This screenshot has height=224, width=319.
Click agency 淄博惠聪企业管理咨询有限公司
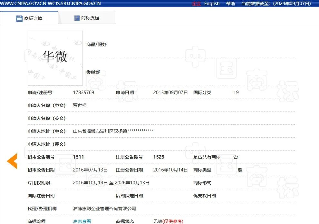(104, 209)
